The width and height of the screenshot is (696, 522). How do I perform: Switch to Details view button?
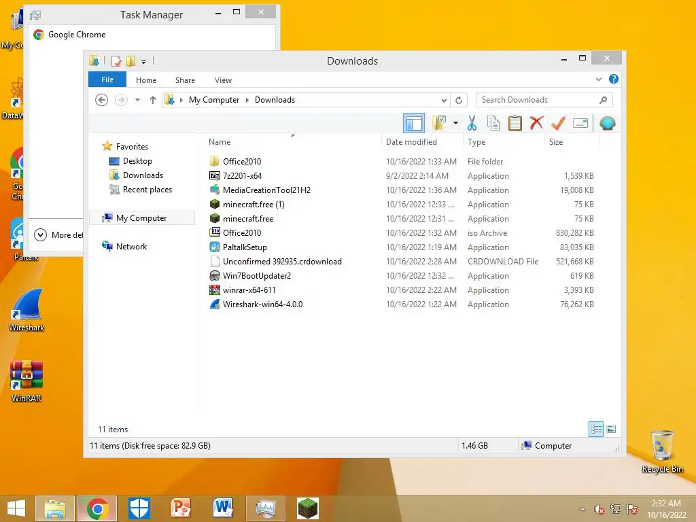pyautogui.click(x=595, y=429)
